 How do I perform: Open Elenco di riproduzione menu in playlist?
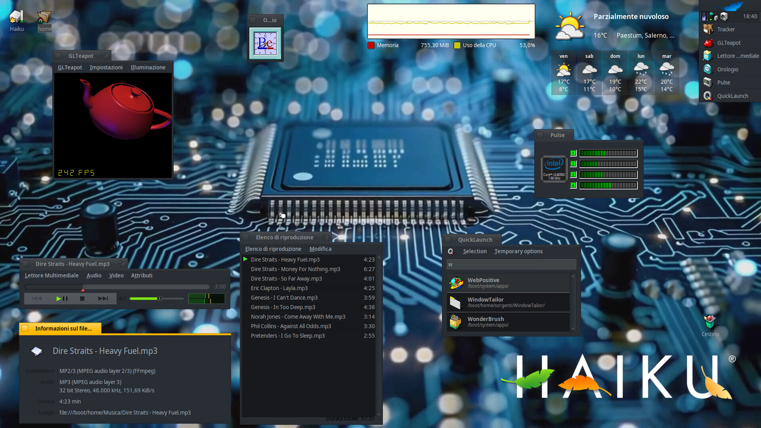point(273,249)
